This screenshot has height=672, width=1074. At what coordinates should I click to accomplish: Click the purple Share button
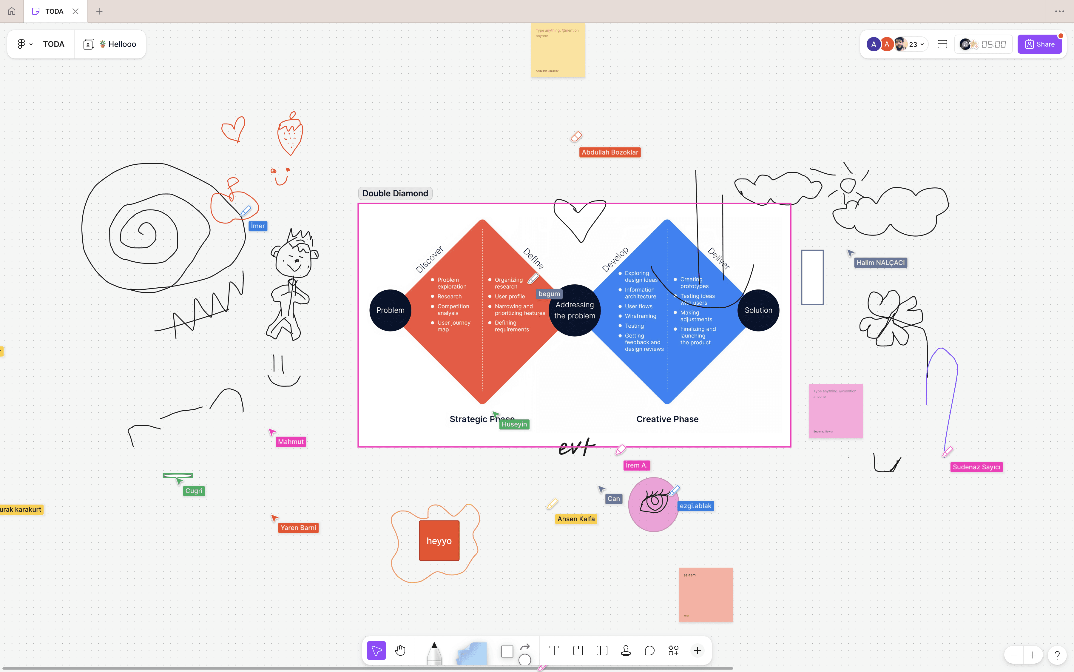pos(1039,44)
